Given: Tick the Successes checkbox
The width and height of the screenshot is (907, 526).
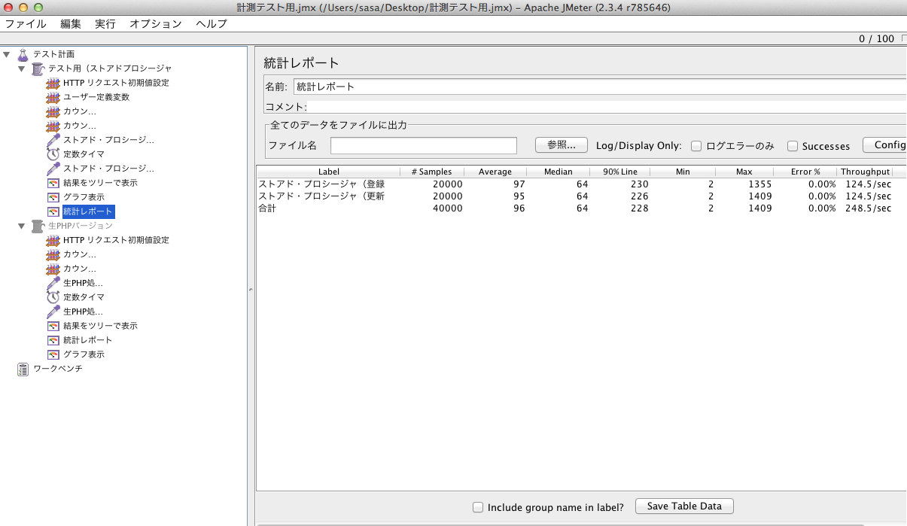Looking at the screenshot, I should pyautogui.click(x=793, y=146).
